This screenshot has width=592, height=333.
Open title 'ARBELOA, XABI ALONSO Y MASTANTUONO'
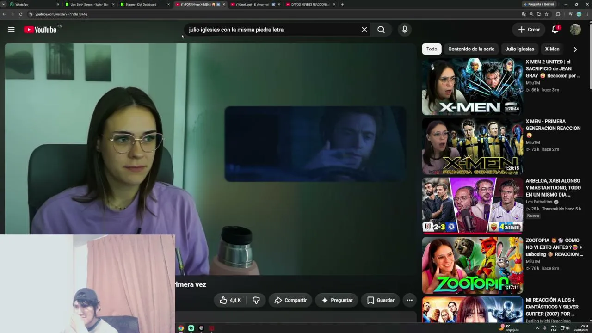coord(553,188)
